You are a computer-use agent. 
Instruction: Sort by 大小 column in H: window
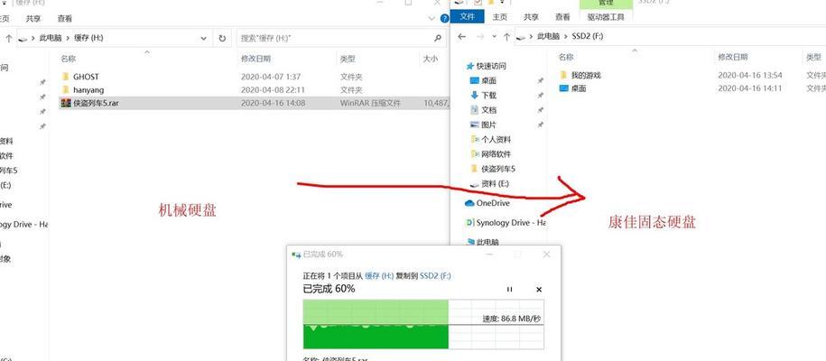431,59
